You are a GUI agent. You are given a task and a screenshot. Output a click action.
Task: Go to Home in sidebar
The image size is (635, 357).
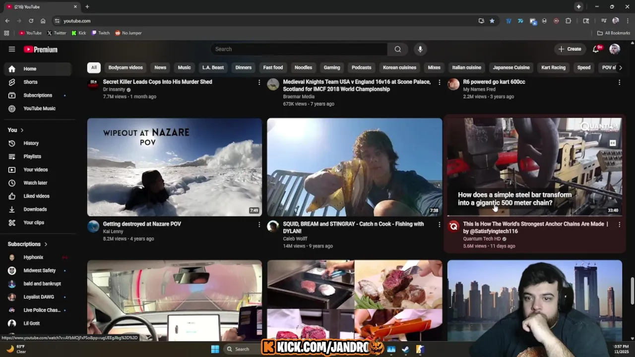point(38,69)
